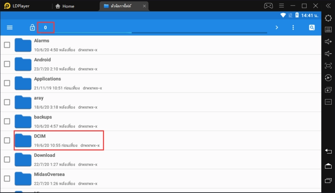Check the box for the Download folder
Screen dimensions: 335x193
click(7, 159)
